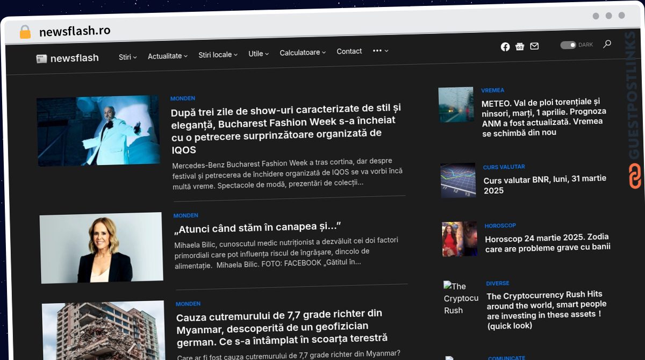Open the broken Cryptocurrency Rush image

click(x=461, y=298)
